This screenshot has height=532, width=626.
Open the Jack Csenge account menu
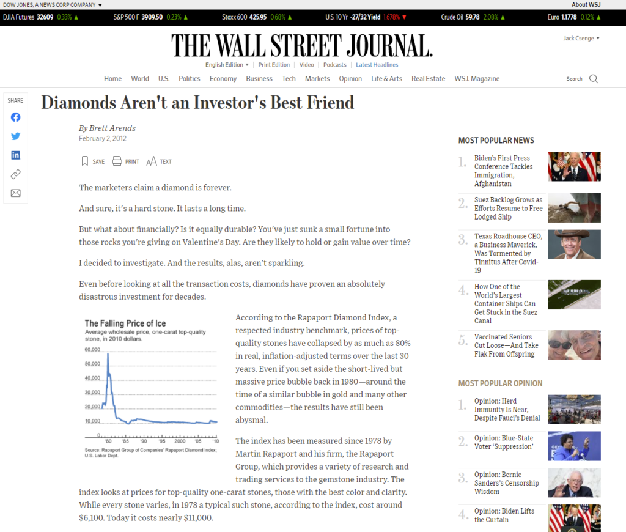581,39
